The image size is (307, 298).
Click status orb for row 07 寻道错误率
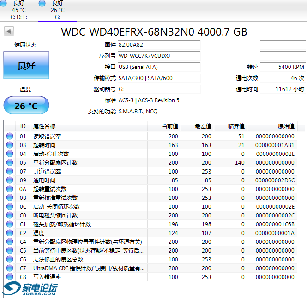(x=10, y=171)
